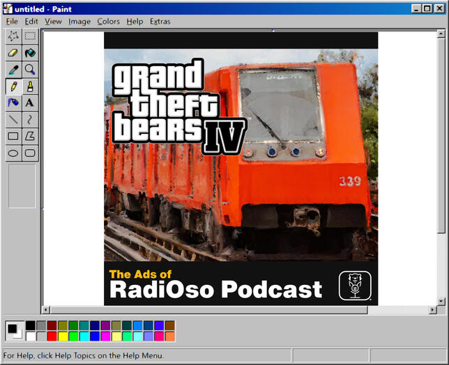The image size is (449, 365).
Task: Pick the light gray palette swatch
Action: (41, 336)
